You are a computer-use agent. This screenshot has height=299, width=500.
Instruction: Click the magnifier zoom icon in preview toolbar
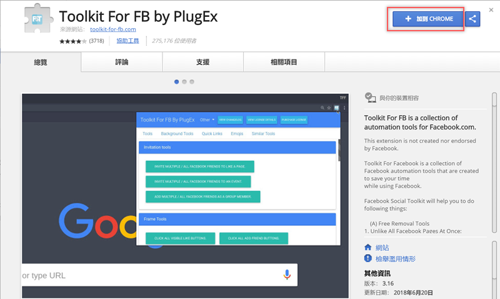pyautogui.click(x=322, y=108)
